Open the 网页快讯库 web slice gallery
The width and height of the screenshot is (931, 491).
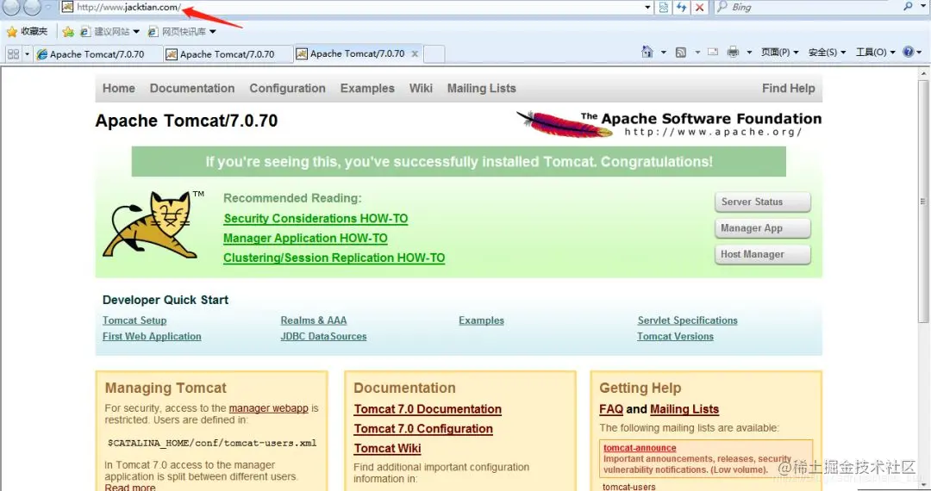tap(181, 31)
